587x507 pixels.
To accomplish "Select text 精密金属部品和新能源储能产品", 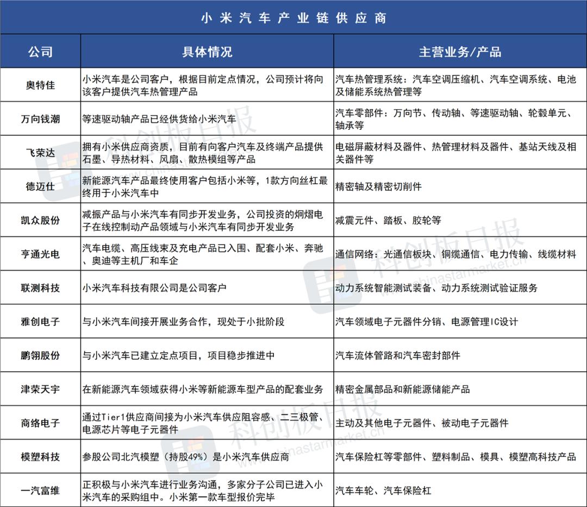I will (402, 389).
